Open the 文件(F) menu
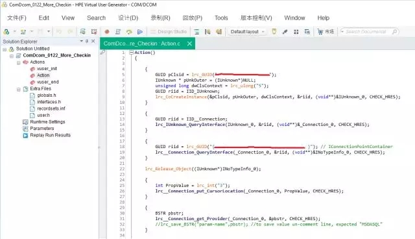The width and height of the screenshot is (415, 239). click(17, 18)
